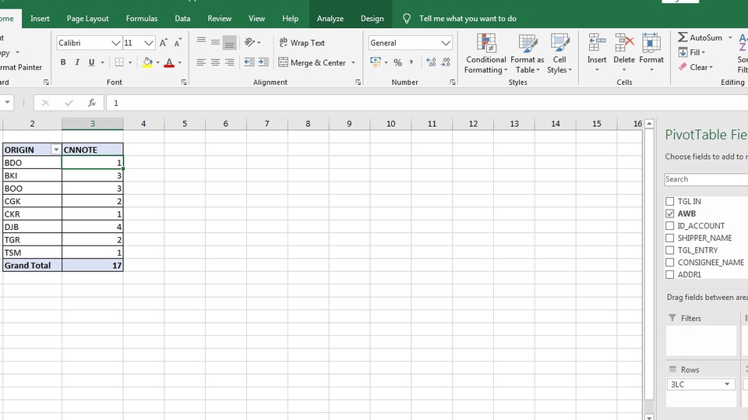Click Tell me what you want to do box
The height and width of the screenshot is (420, 748).
pos(467,19)
